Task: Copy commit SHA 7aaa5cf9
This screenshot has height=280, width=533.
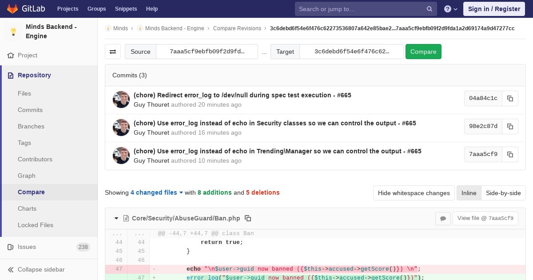Action: click(510, 154)
